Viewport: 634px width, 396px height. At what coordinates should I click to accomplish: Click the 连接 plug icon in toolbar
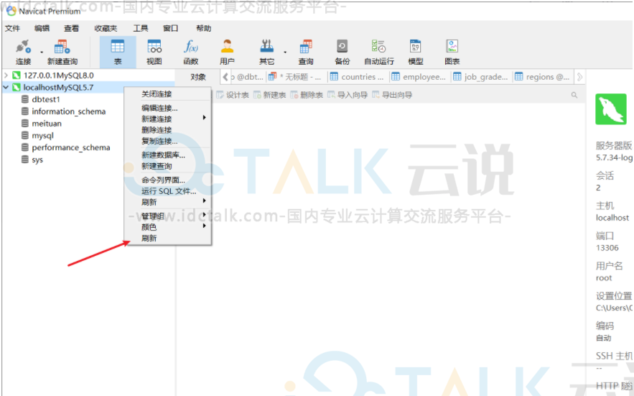23,47
